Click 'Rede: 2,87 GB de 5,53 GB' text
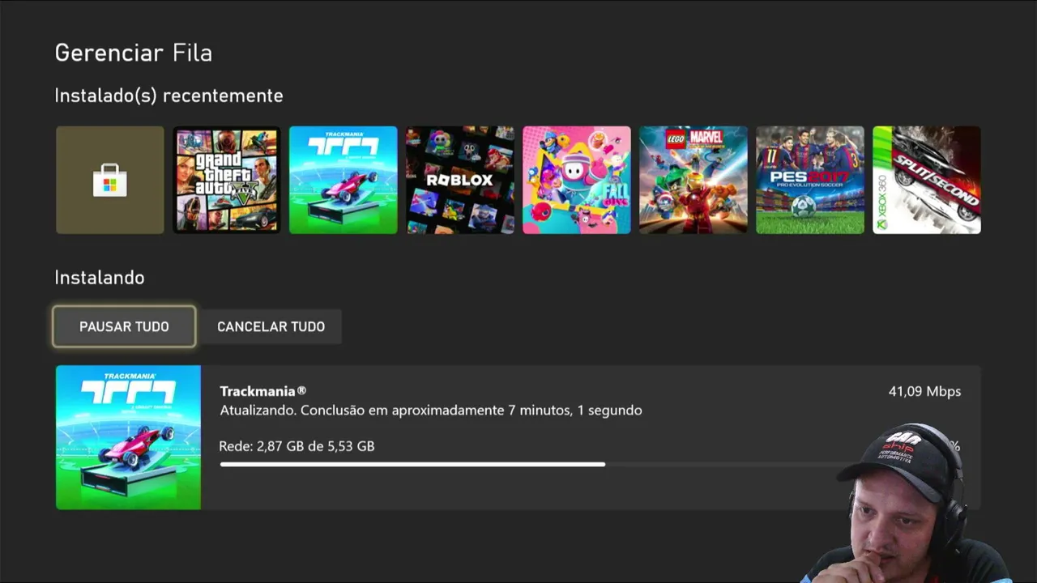This screenshot has width=1037, height=583. pyautogui.click(x=297, y=446)
